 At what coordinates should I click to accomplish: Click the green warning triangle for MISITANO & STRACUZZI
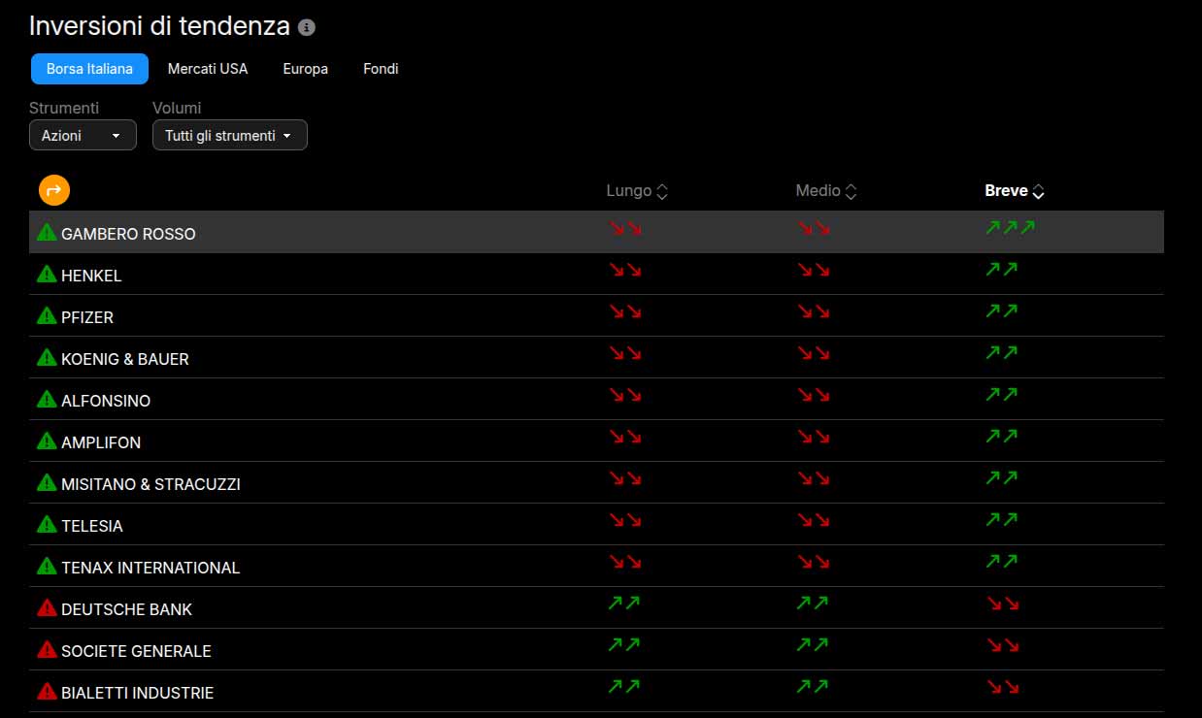47,482
